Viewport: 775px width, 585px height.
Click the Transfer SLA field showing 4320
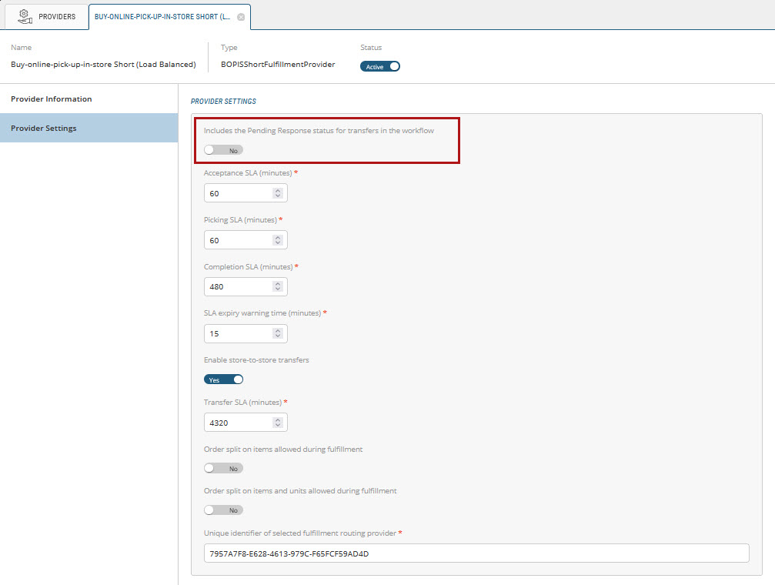(x=246, y=423)
